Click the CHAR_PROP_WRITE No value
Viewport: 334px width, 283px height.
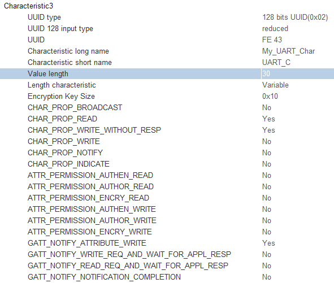coord(267,141)
